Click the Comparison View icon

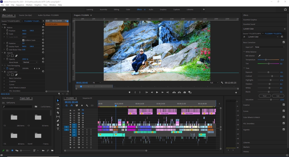[190, 92]
